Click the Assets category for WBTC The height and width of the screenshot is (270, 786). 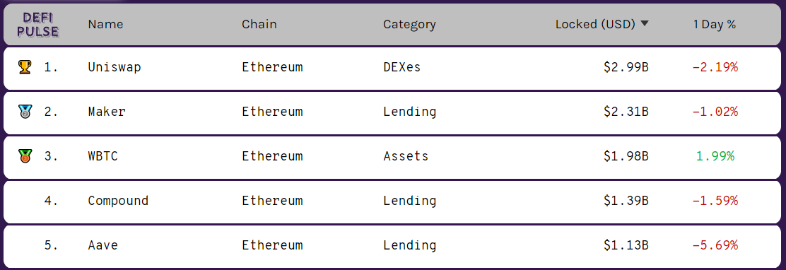[x=406, y=155]
